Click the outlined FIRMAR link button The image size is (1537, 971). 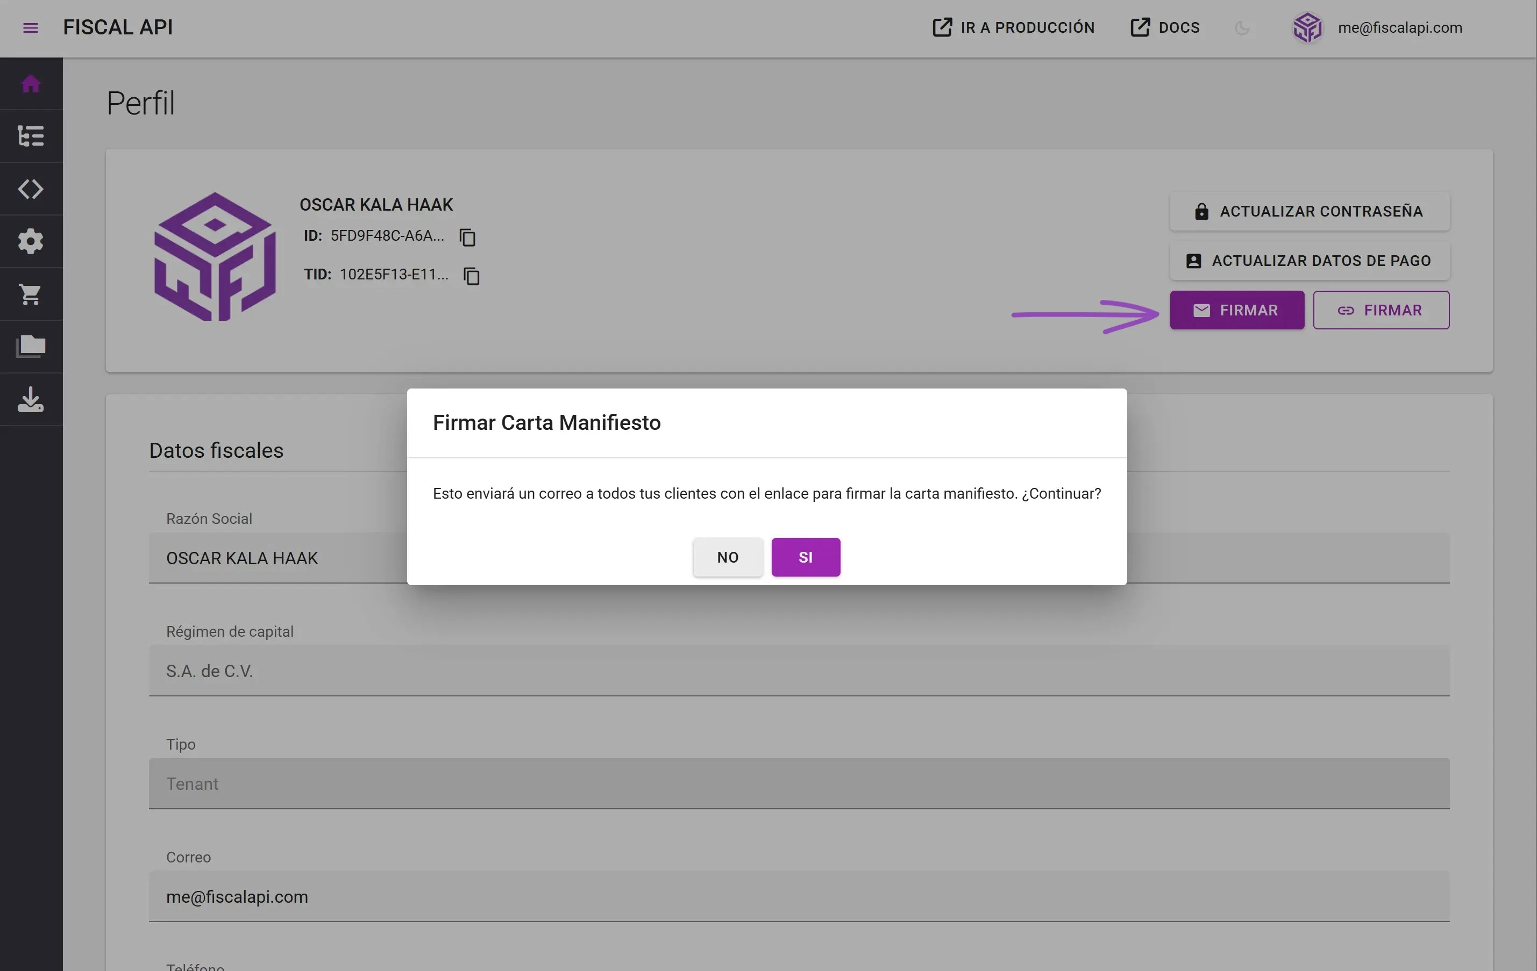click(1381, 310)
